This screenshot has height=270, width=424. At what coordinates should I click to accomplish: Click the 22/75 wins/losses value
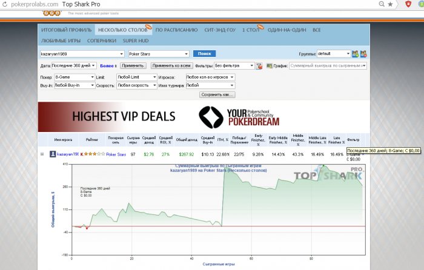239,154
